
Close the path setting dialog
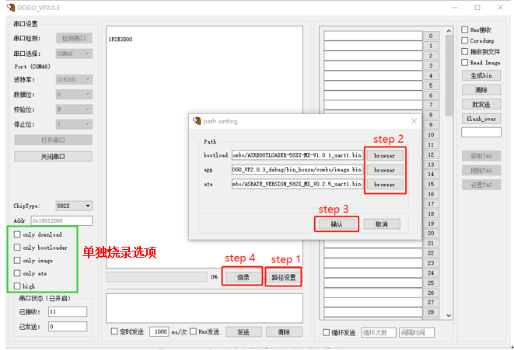coord(414,121)
